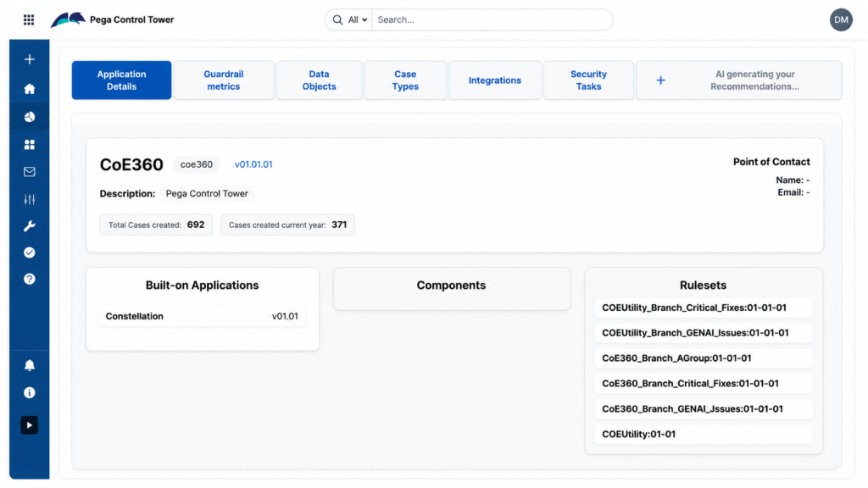Open the question mark help sidebar icon
The height and width of the screenshot is (488, 868).
coord(30,279)
